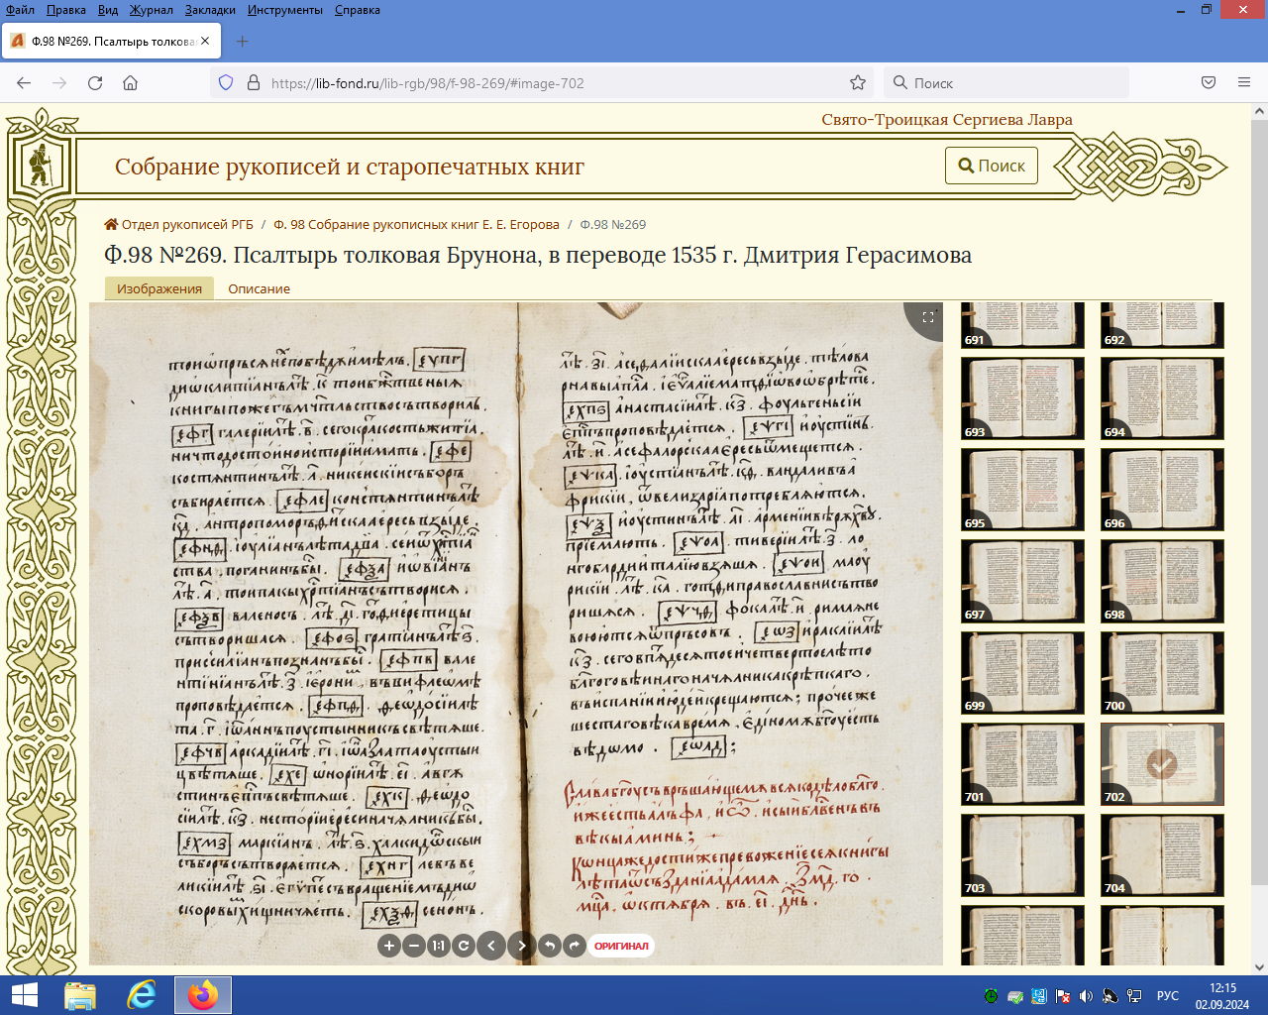
Task: Open the Firefox application menu
Action: [1244, 83]
